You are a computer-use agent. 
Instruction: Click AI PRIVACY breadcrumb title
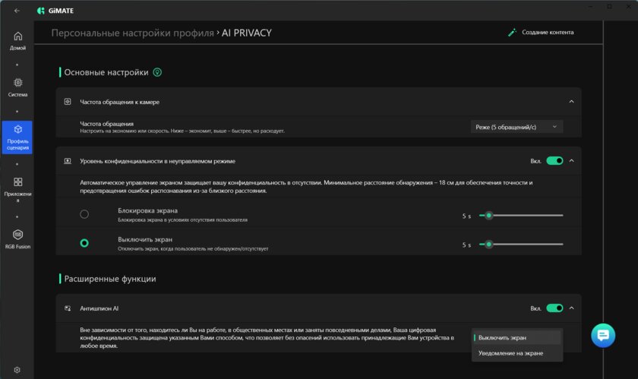click(247, 33)
